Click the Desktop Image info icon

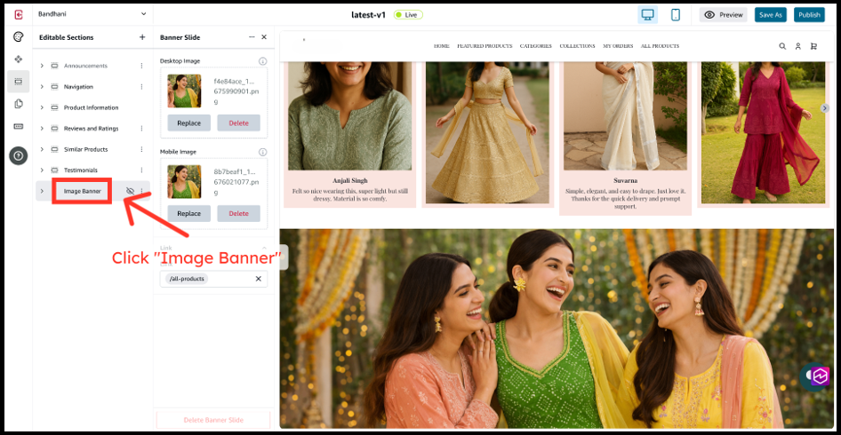(x=262, y=61)
